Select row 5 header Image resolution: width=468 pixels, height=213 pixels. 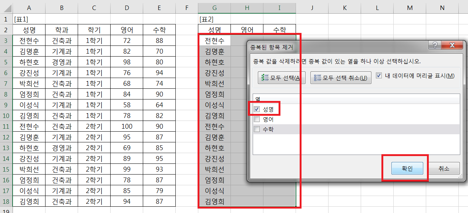6,62
